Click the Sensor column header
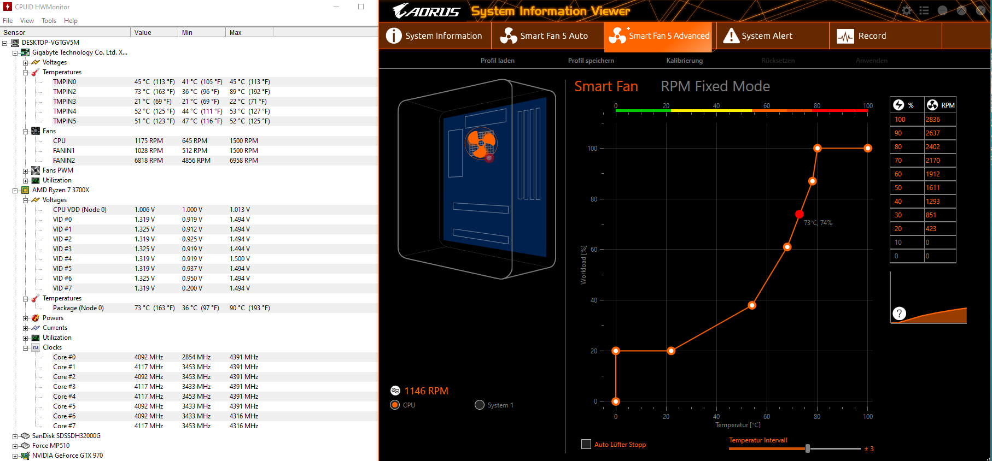The width and height of the screenshot is (992, 461). point(65,32)
